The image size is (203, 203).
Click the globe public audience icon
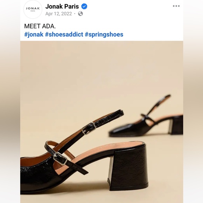(80, 14)
